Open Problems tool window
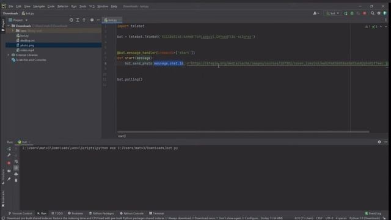The image size is (391, 220). point(76,213)
